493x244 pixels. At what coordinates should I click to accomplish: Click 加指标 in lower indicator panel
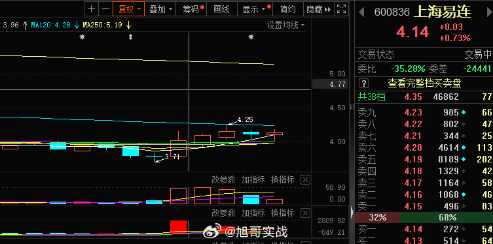click(253, 213)
